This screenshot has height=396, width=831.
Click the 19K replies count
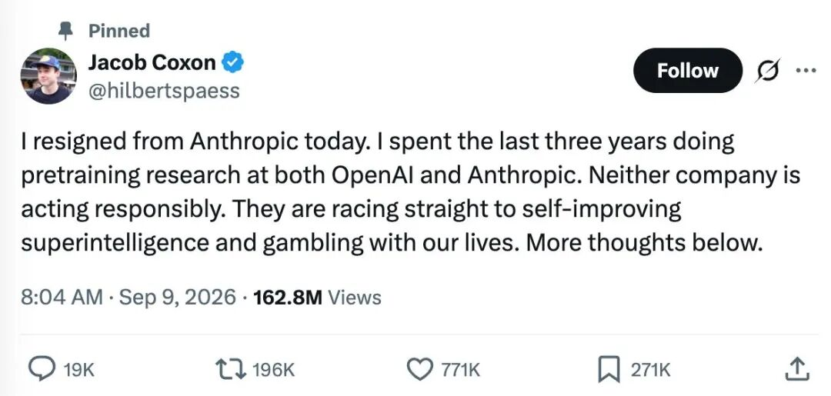pos(78,370)
